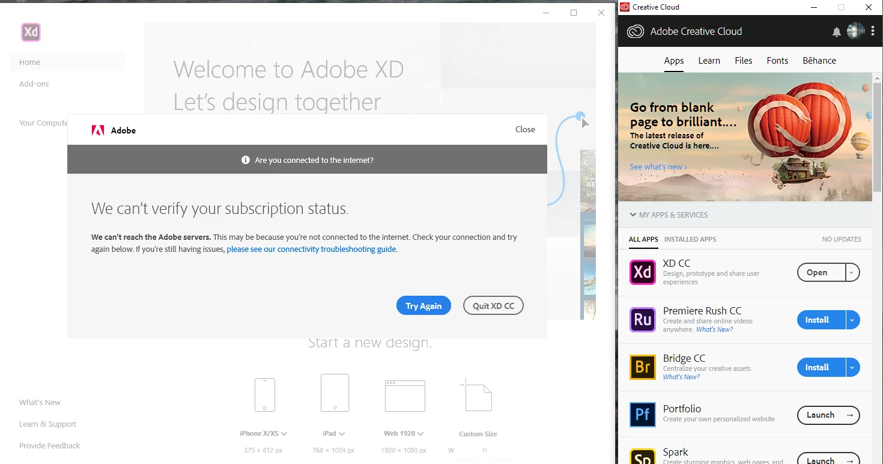Open the Premiere Rush What's New link
The height and width of the screenshot is (464, 883).
click(x=714, y=329)
